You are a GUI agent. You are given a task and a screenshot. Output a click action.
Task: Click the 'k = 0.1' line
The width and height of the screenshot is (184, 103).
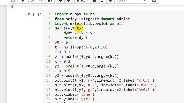(x=62, y=52)
